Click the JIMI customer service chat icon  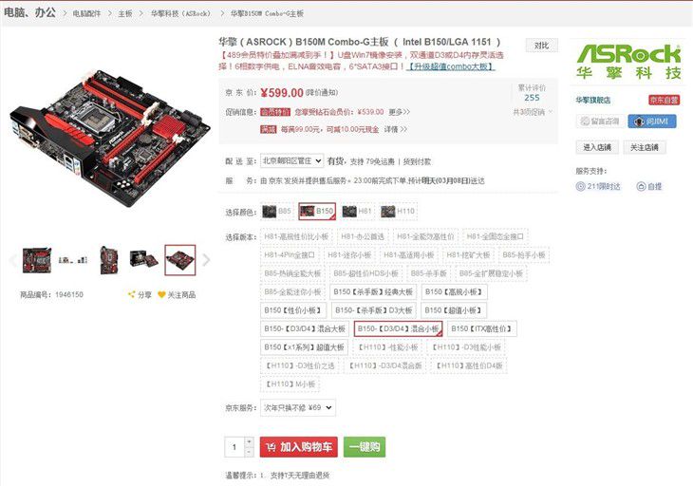(x=639, y=121)
